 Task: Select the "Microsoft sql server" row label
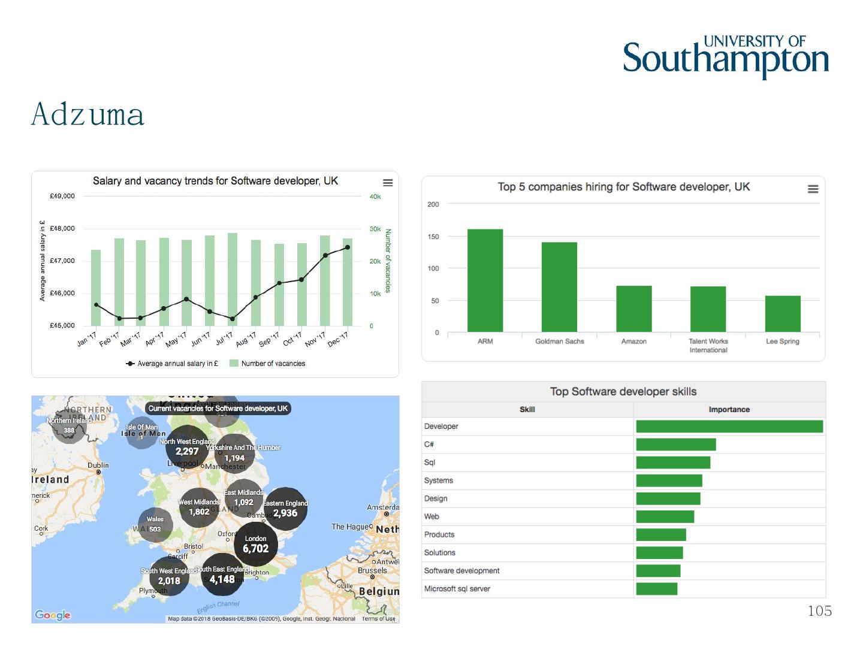point(457,589)
